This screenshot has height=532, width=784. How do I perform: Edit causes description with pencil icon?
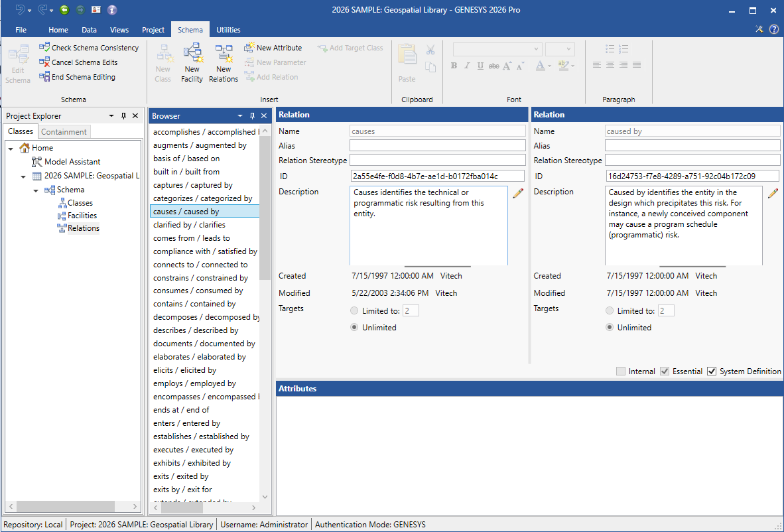pos(518,193)
